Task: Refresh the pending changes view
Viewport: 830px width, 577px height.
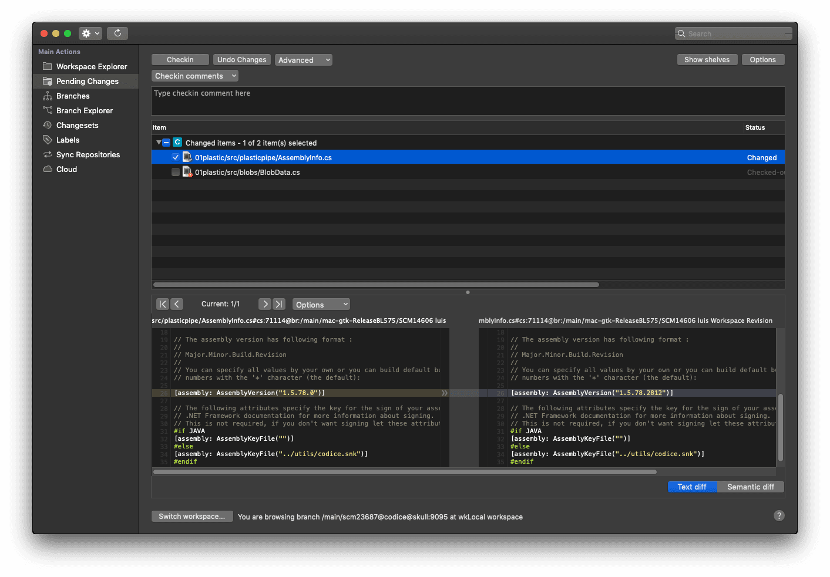Action: click(117, 33)
